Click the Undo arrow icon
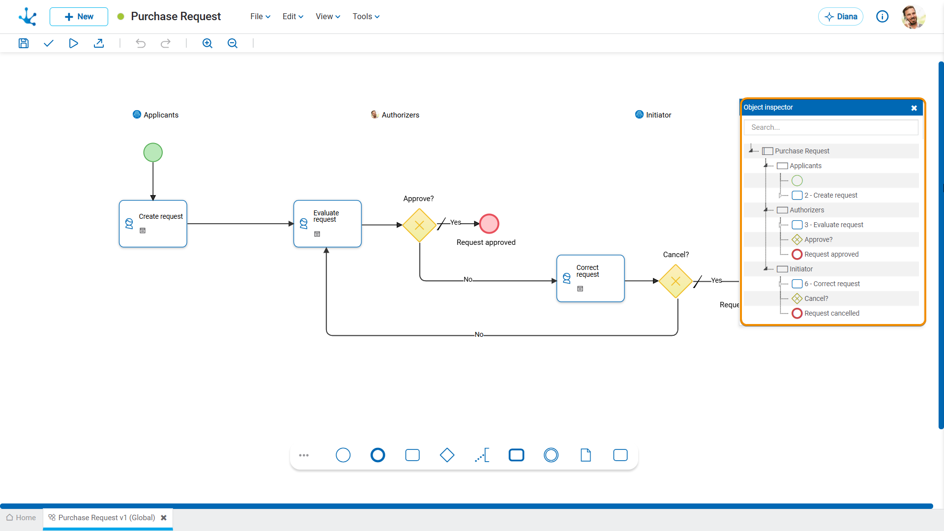This screenshot has height=531, width=944. 141,43
